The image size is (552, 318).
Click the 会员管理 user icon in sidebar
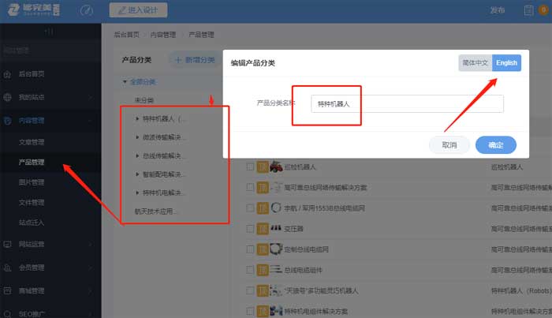coord(8,267)
